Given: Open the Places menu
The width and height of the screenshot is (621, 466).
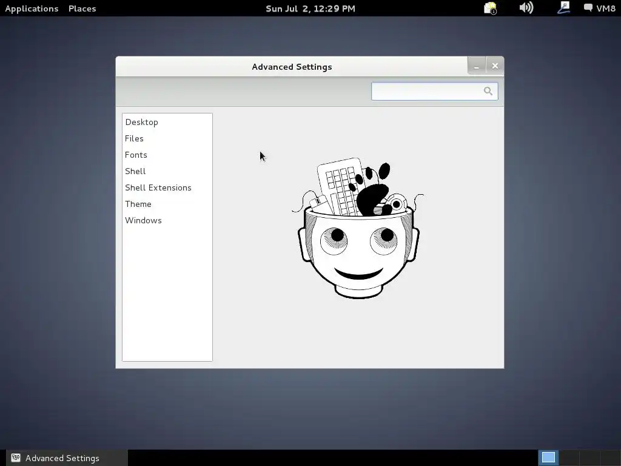Looking at the screenshot, I should (x=82, y=8).
